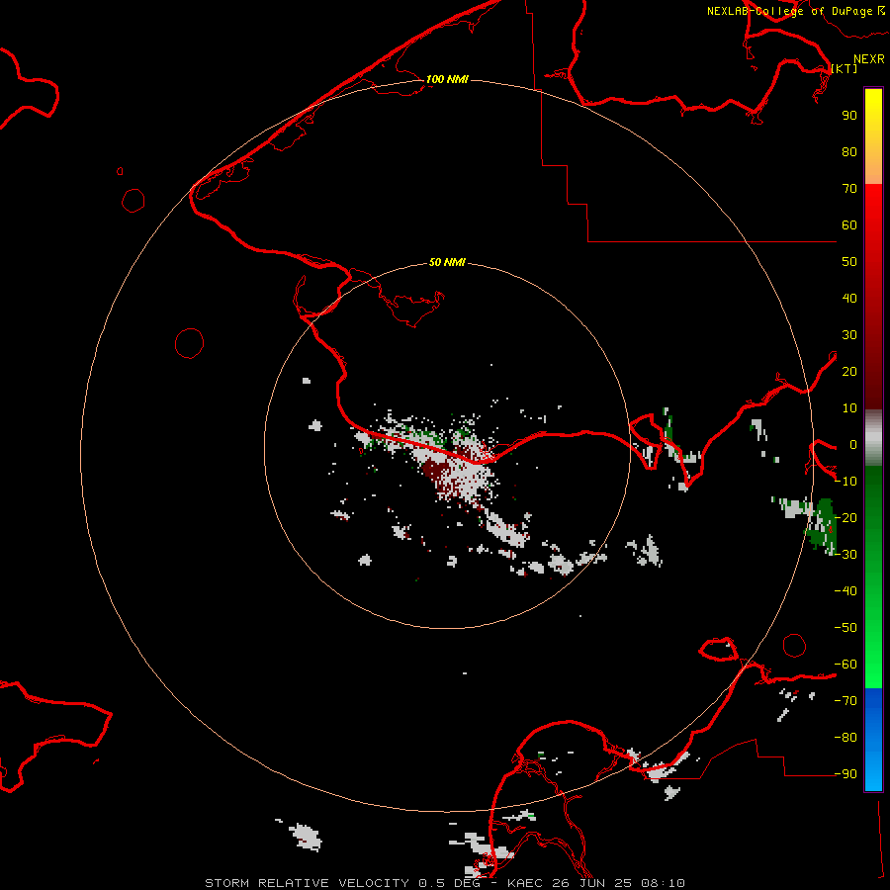This screenshot has height=890, width=890.
Task: Click the -10 value on the velocity scale
Action: pyautogui.click(x=845, y=482)
